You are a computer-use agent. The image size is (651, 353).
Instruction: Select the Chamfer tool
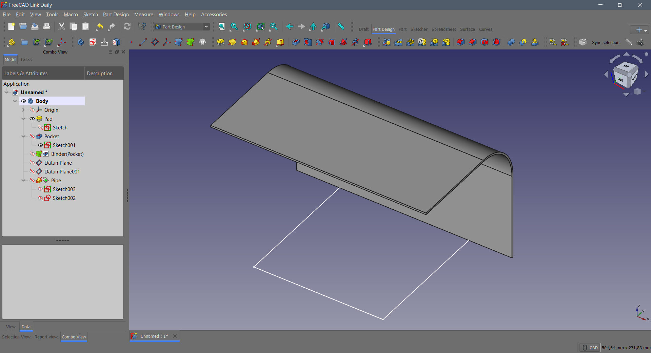(x=473, y=42)
